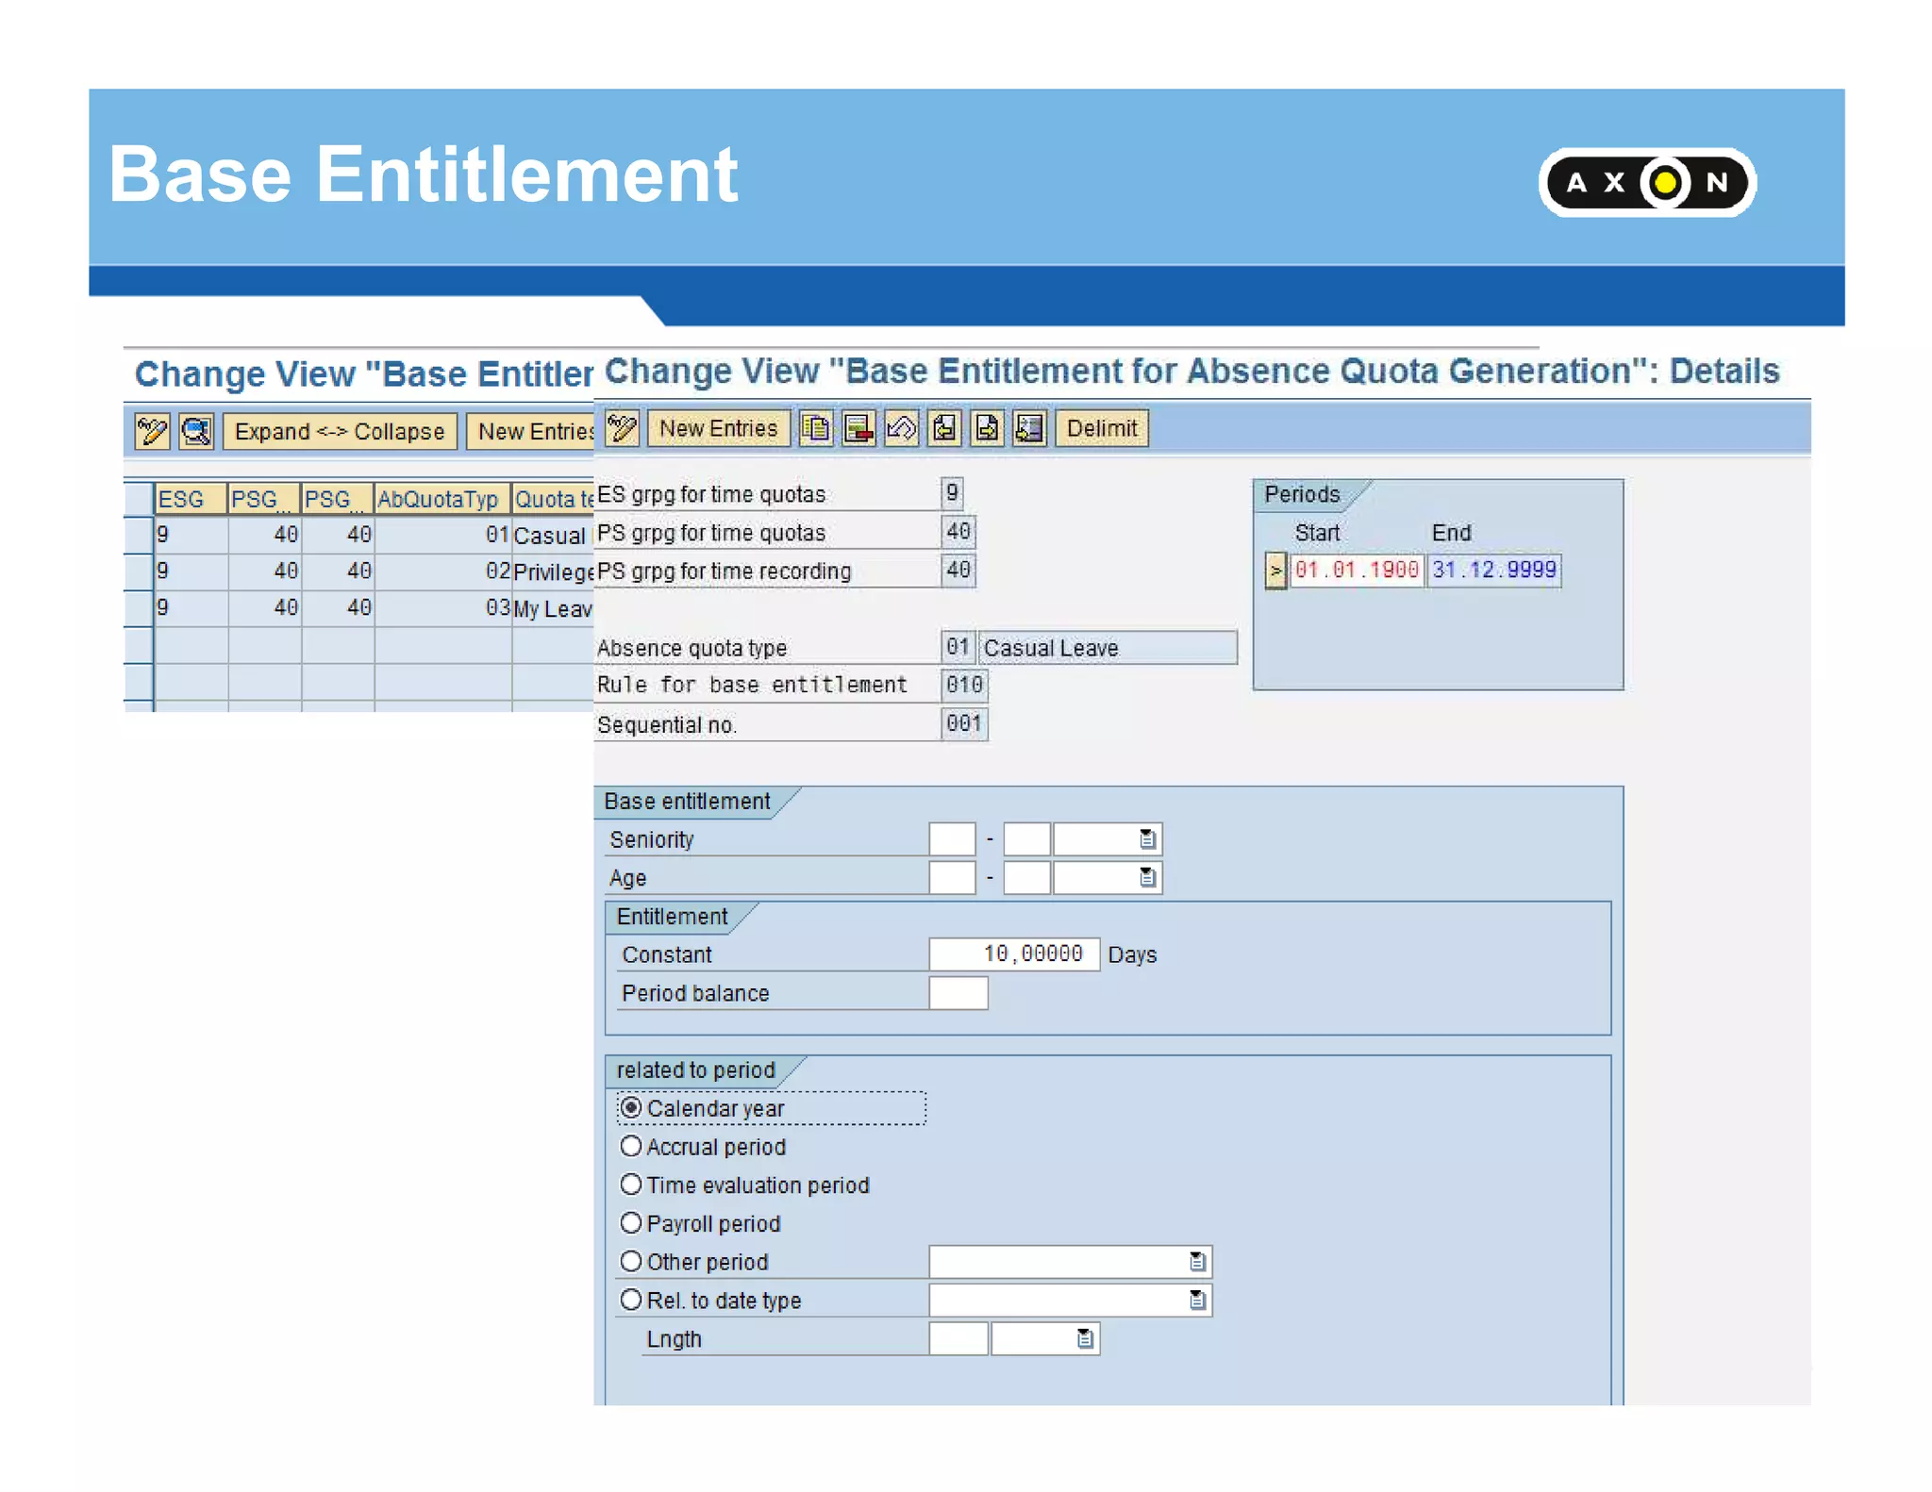Go to next entry icon

pyautogui.click(x=988, y=428)
